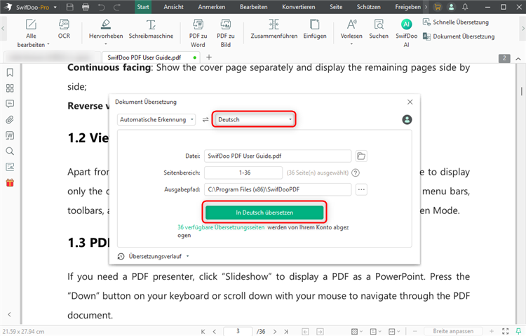Switch to the Anmerken tab
This screenshot has height=336, width=526.
click(212, 7)
